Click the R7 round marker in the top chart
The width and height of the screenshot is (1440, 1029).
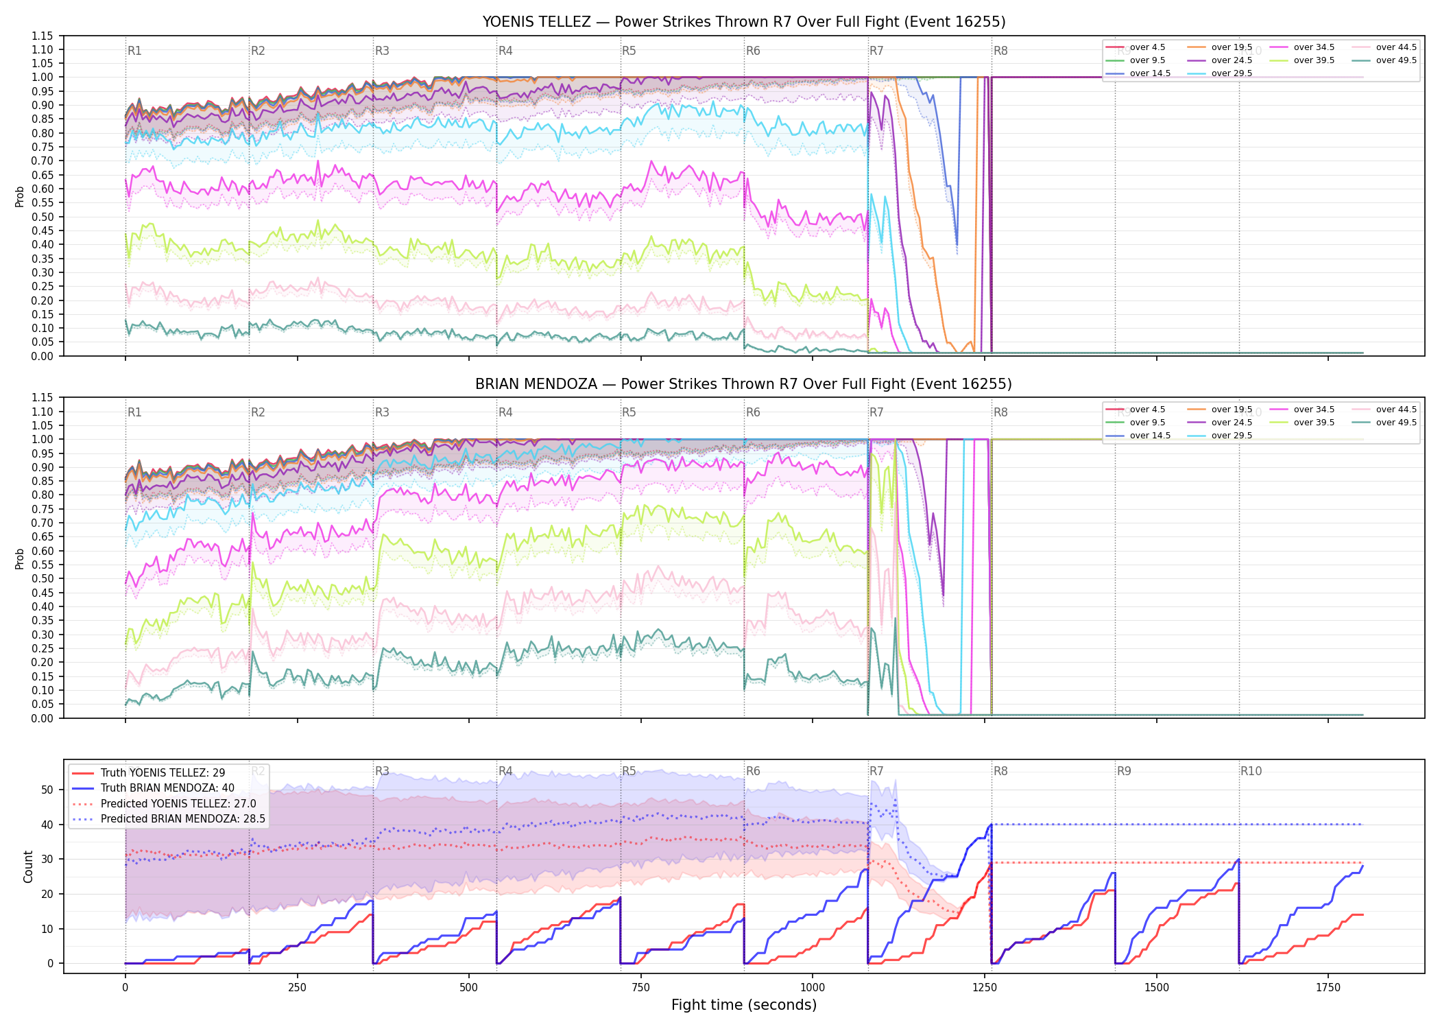[x=876, y=51]
